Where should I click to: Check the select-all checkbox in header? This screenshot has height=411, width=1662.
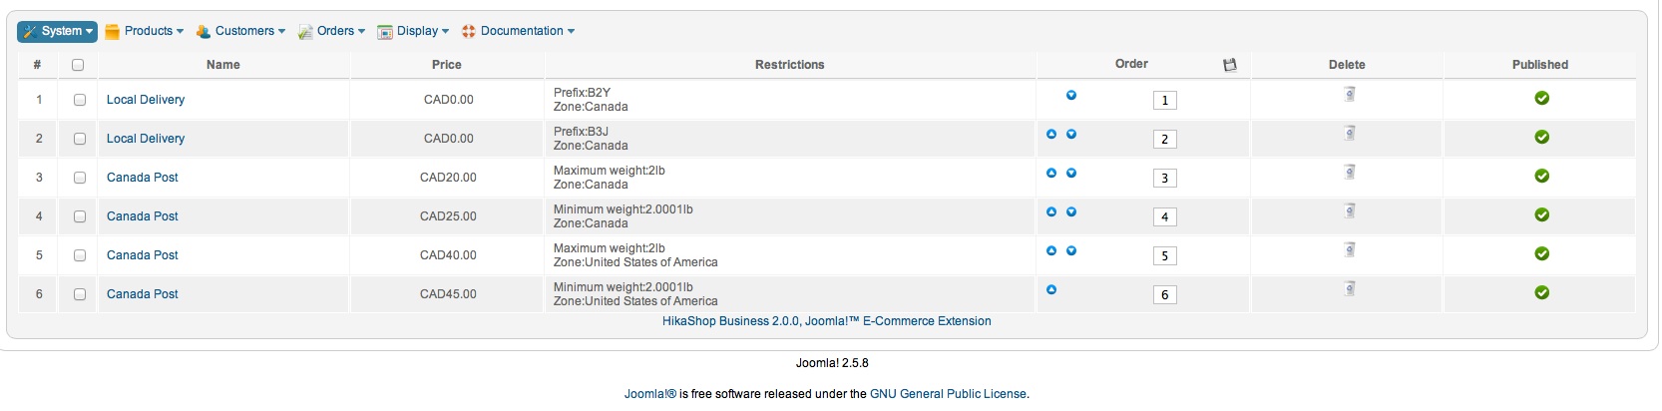click(x=78, y=65)
